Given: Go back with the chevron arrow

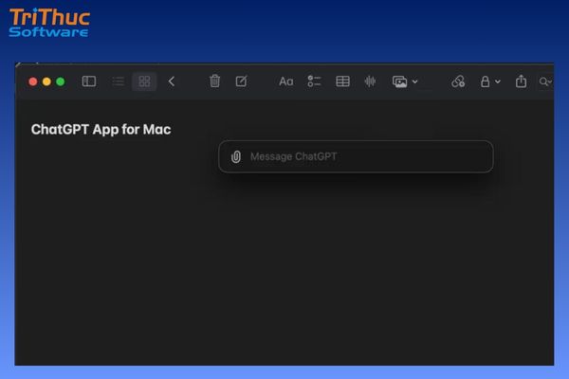Looking at the screenshot, I should click(x=172, y=81).
